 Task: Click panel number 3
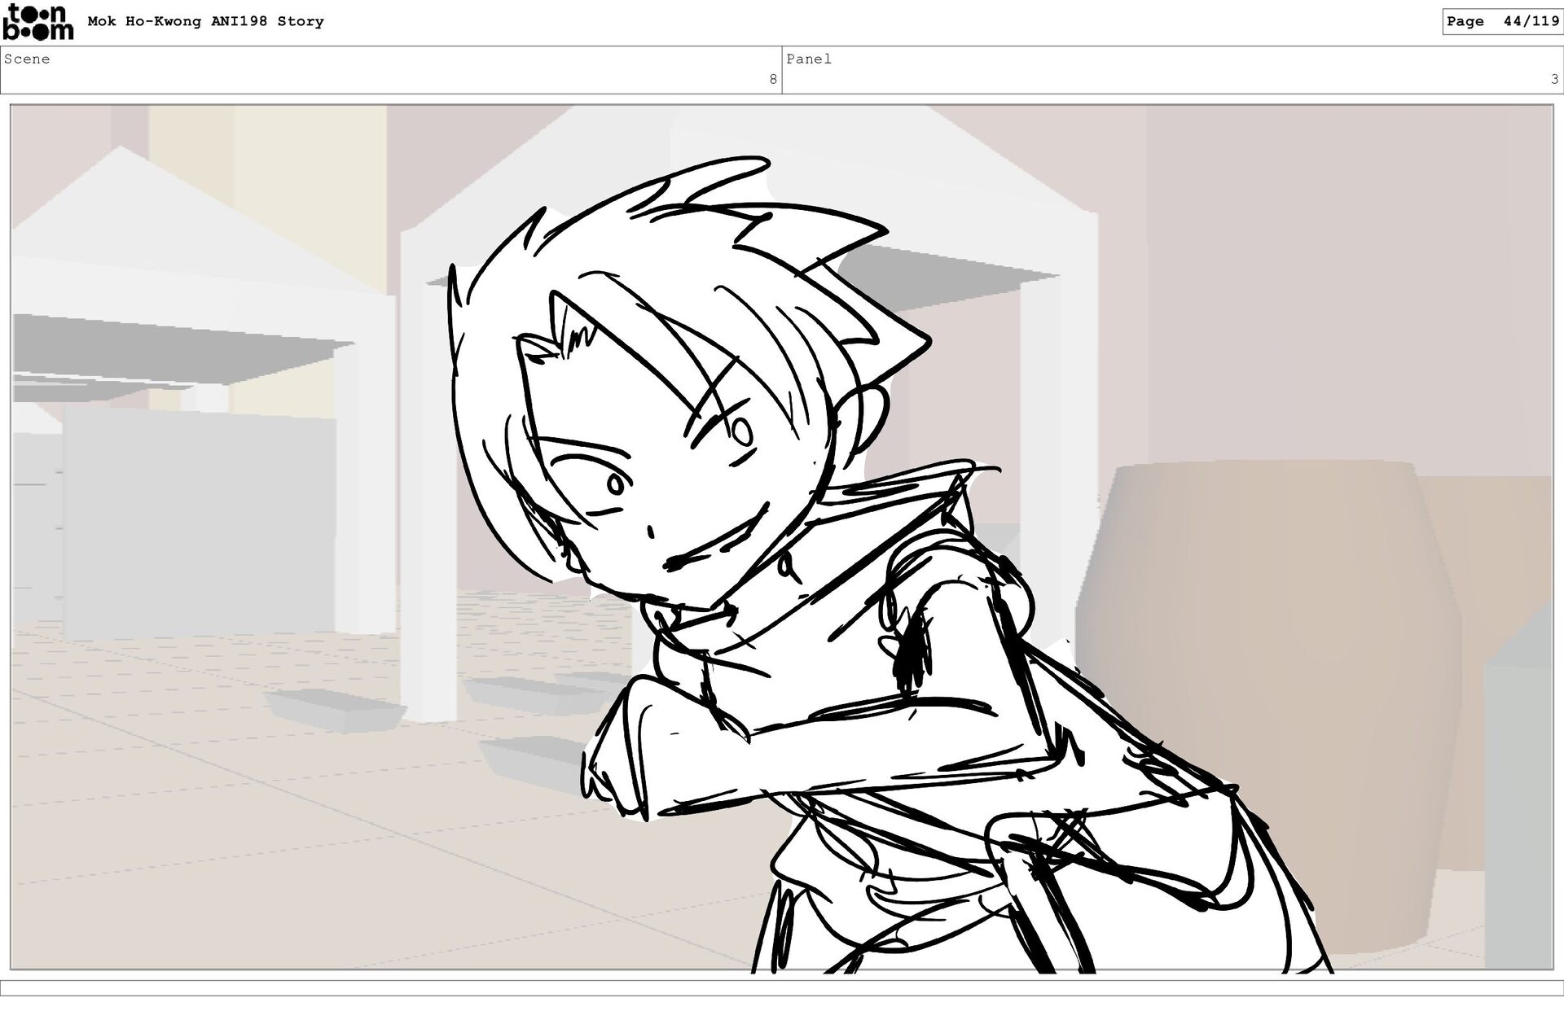pyautogui.click(x=1554, y=79)
